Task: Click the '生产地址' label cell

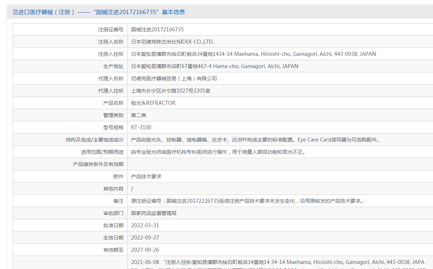Action: [70, 66]
